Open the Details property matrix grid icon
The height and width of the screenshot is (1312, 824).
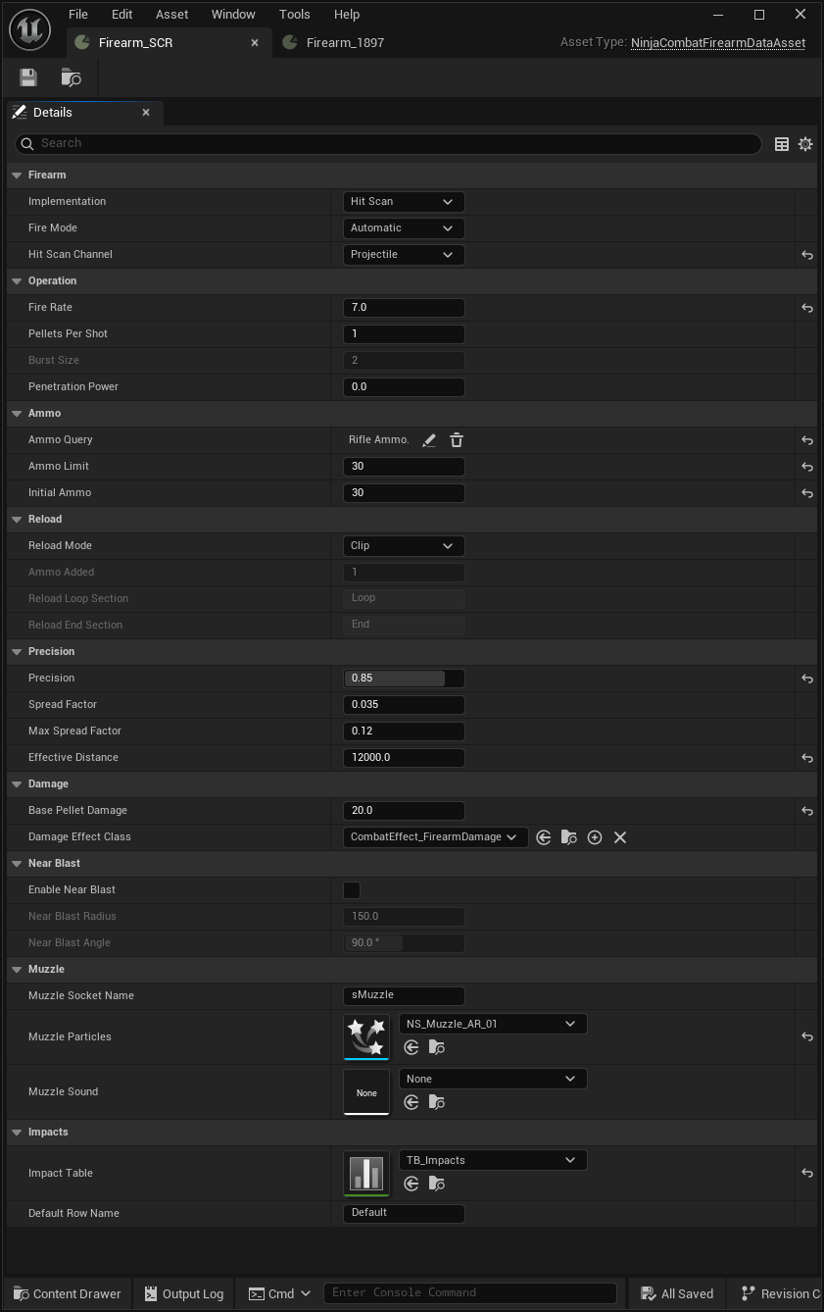coord(782,144)
